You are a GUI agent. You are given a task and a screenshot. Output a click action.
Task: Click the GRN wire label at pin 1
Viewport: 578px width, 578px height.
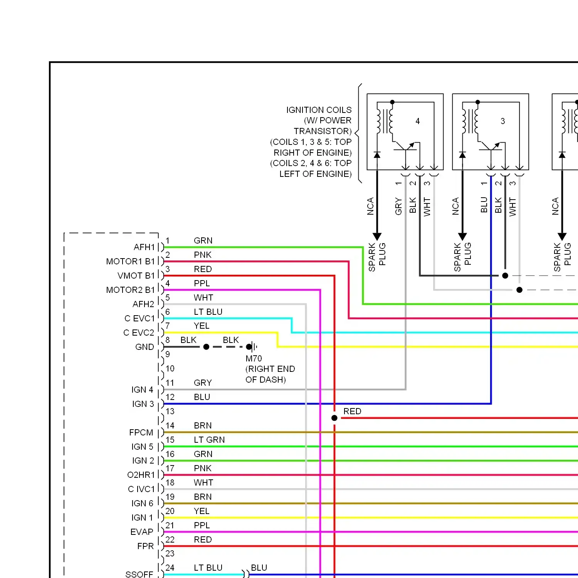pyautogui.click(x=203, y=240)
